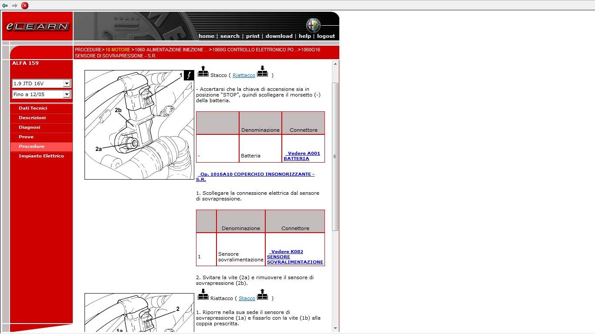Click the connector icon right of the Riattacco link
The width and height of the screenshot is (595, 334).
[x=262, y=71]
